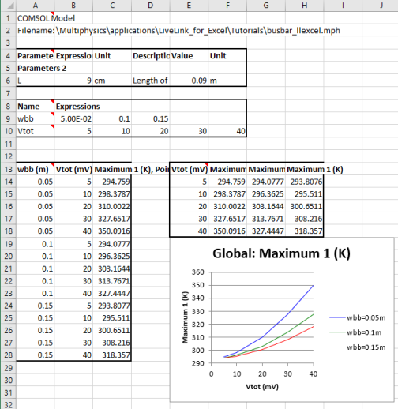Click the wbb=0.15m red legend entry
Screen dimensions: 398x409
point(357,347)
